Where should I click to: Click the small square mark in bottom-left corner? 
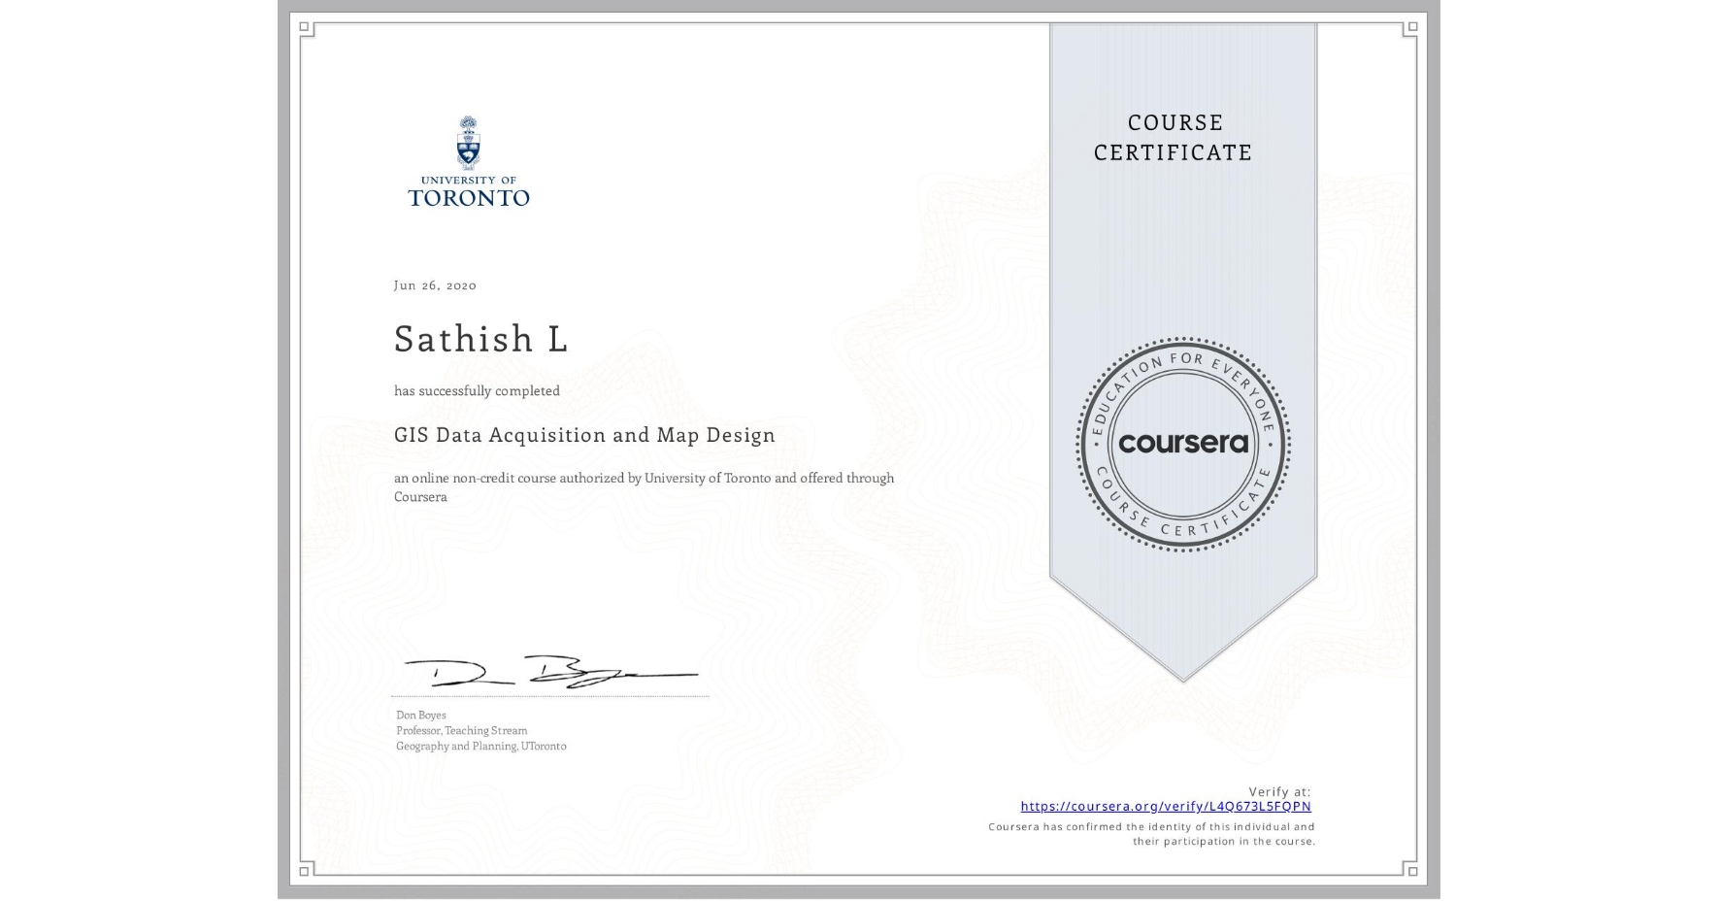click(305, 873)
